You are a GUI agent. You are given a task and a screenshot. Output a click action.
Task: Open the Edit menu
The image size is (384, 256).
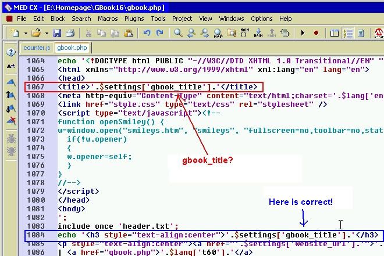[38, 19]
